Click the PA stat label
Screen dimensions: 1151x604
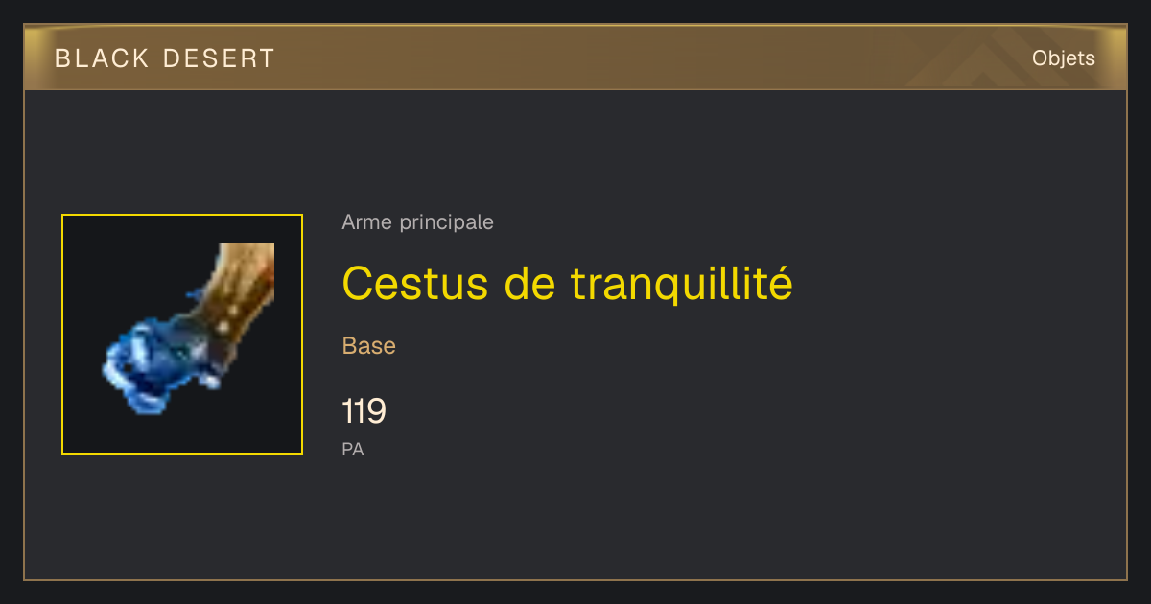[353, 449]
